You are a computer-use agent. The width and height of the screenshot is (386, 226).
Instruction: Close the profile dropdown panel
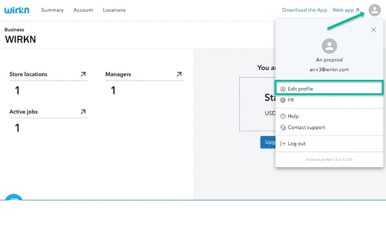coord(373,30)
